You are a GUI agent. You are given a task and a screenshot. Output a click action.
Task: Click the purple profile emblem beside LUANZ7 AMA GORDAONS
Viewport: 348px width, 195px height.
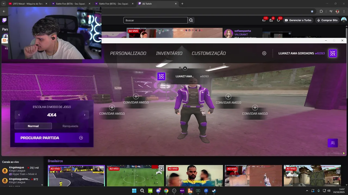coord(333,53)
